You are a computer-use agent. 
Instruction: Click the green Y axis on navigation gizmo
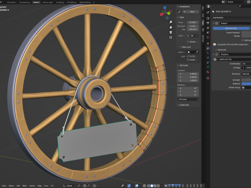pos(169,14)
